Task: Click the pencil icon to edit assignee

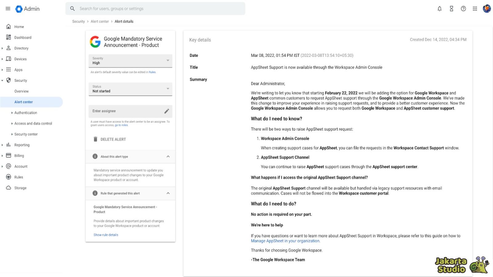Action: point(167,111)
